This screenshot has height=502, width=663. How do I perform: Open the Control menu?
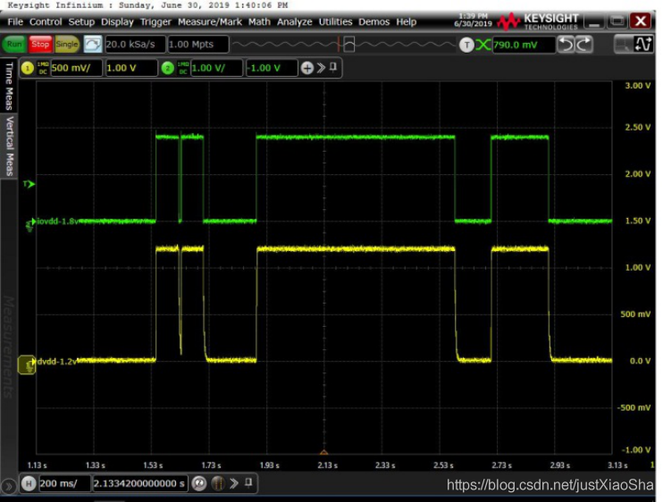click(46, 22)
